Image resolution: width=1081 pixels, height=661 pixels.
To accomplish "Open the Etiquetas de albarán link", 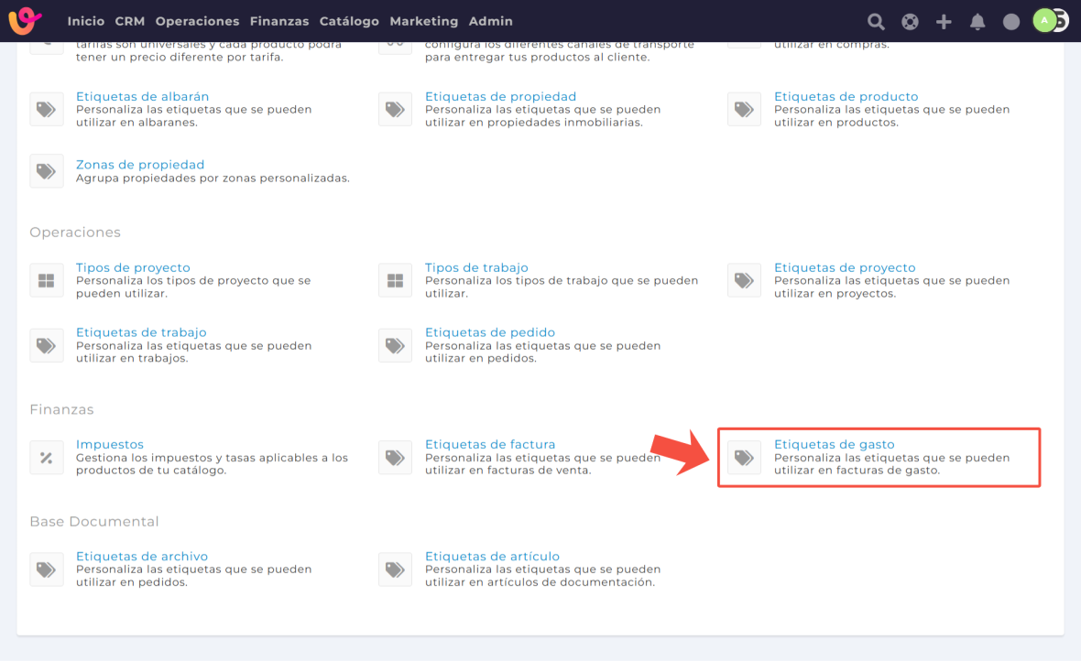I will [142, 96].
